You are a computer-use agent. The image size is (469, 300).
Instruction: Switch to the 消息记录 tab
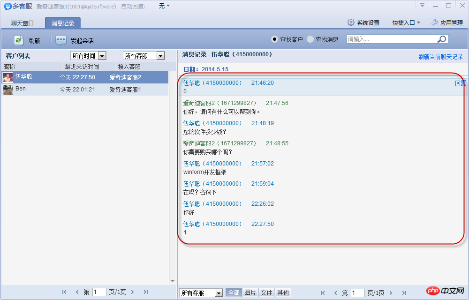click(x=63, y=23)
